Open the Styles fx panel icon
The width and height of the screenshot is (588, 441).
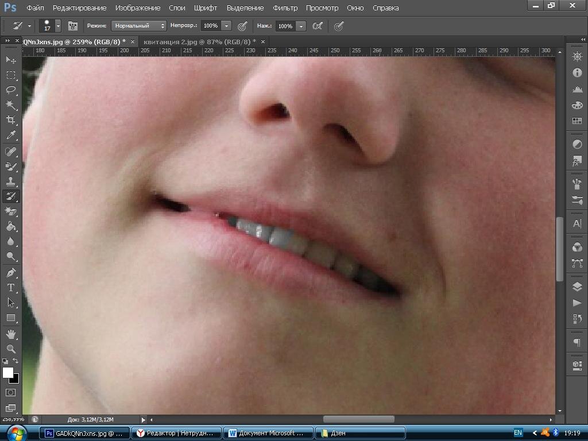pyautogui.click(x=577, y=161)
